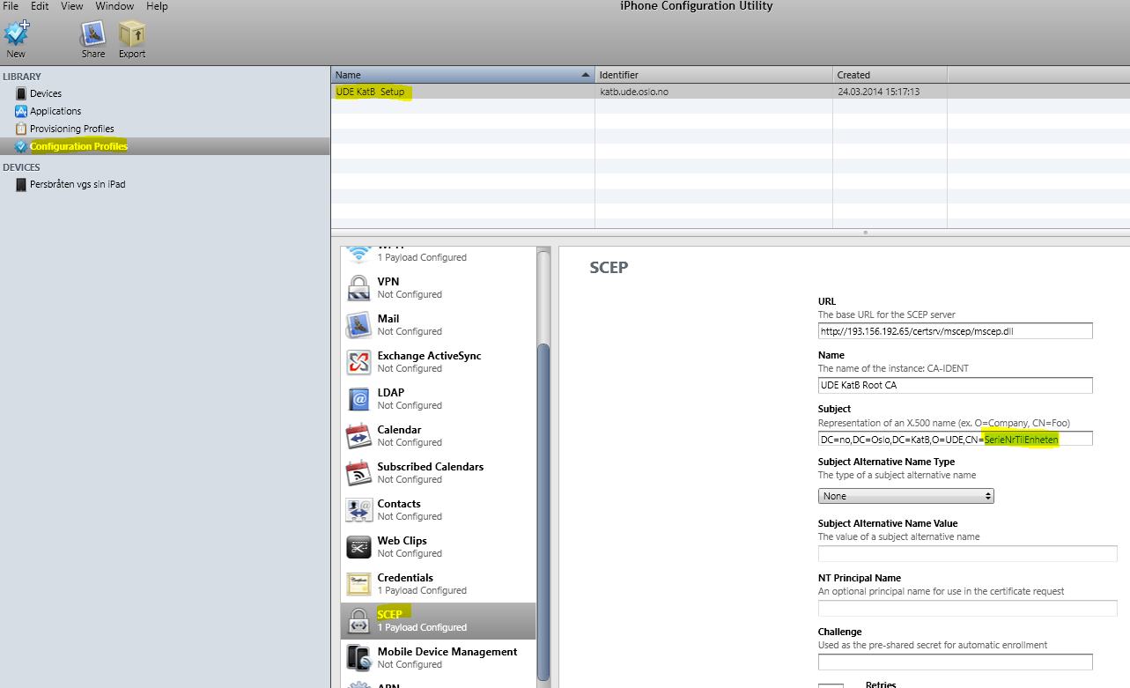Click the payload list vertical scrollbar
1130x688 pixels.
(543, 511)
